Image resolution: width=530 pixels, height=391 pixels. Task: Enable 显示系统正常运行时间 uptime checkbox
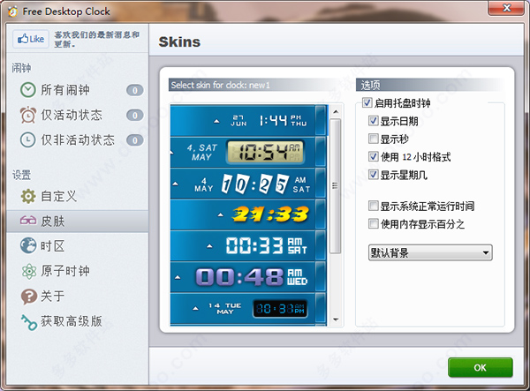click(373, 206)
